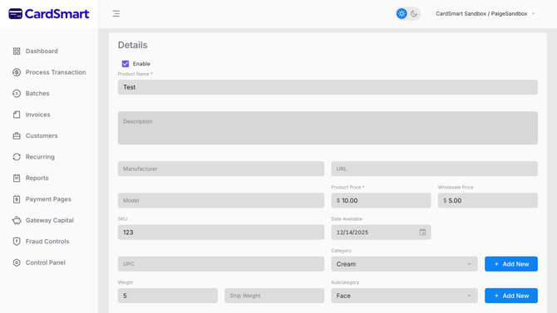The image size is (557, 313).
Task: Click the Date Available field 12/14/2025
Action: click(381, 232)
